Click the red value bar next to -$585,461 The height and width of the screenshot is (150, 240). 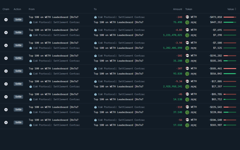pos(229,68)
